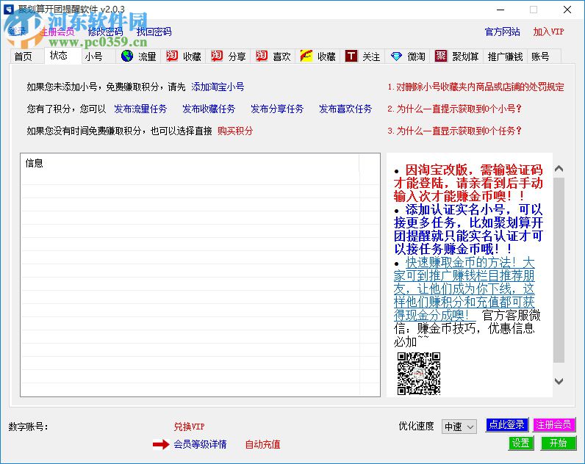Click the 发布收藏任务 link

pyautogui.click(x=209, y=109)
